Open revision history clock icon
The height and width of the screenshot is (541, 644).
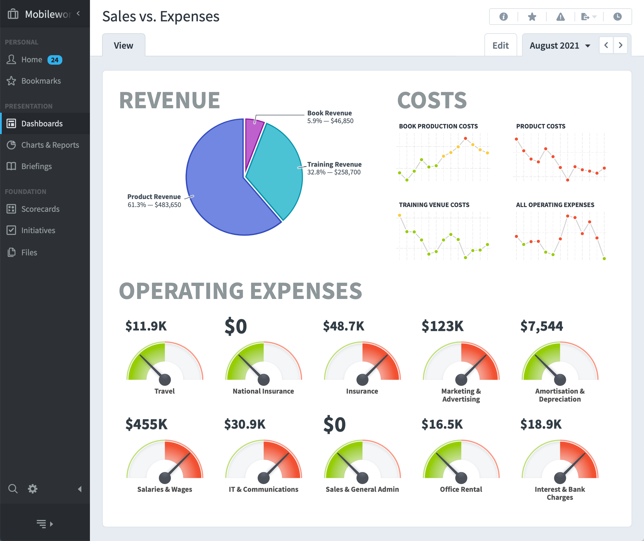617,17
